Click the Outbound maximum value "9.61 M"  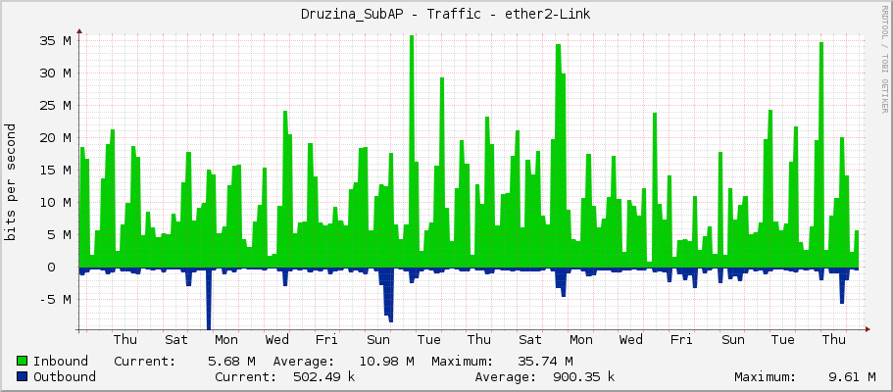[x=852, y=376]
